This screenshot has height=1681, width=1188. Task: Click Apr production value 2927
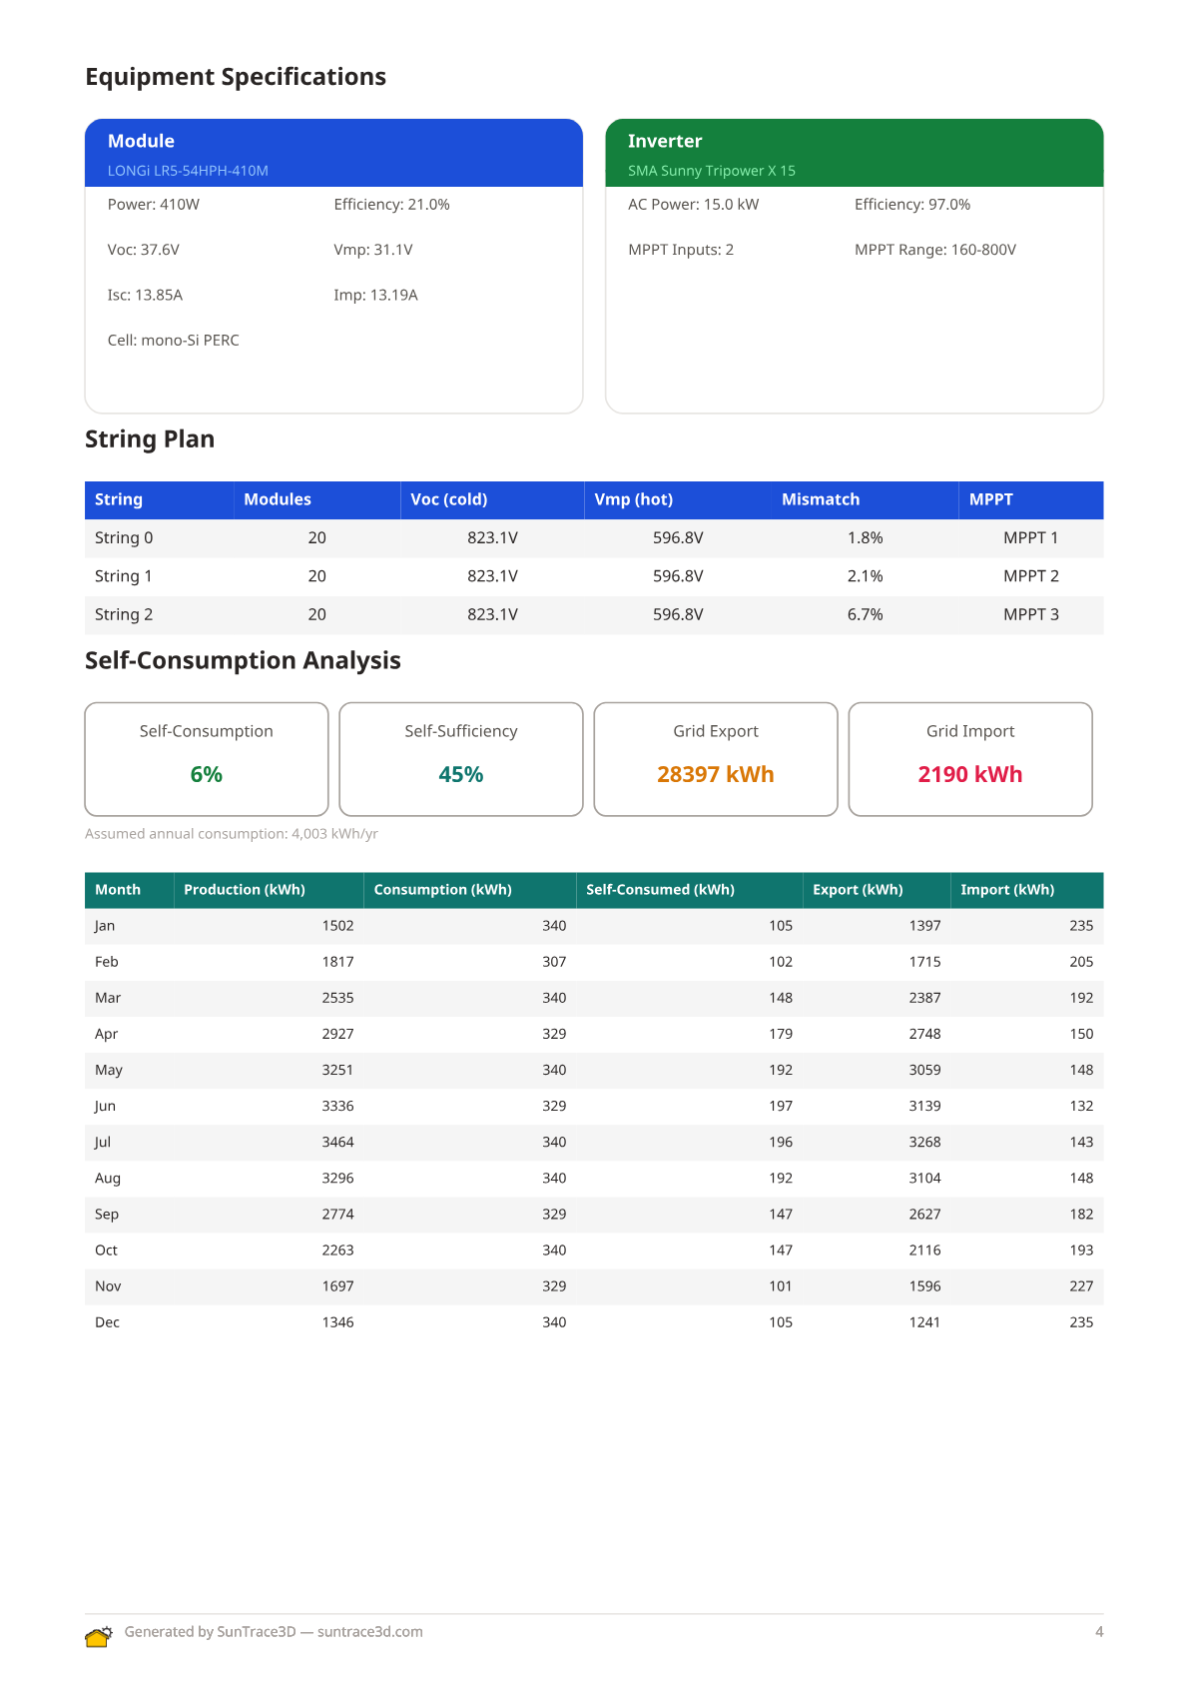(337, 1034)
